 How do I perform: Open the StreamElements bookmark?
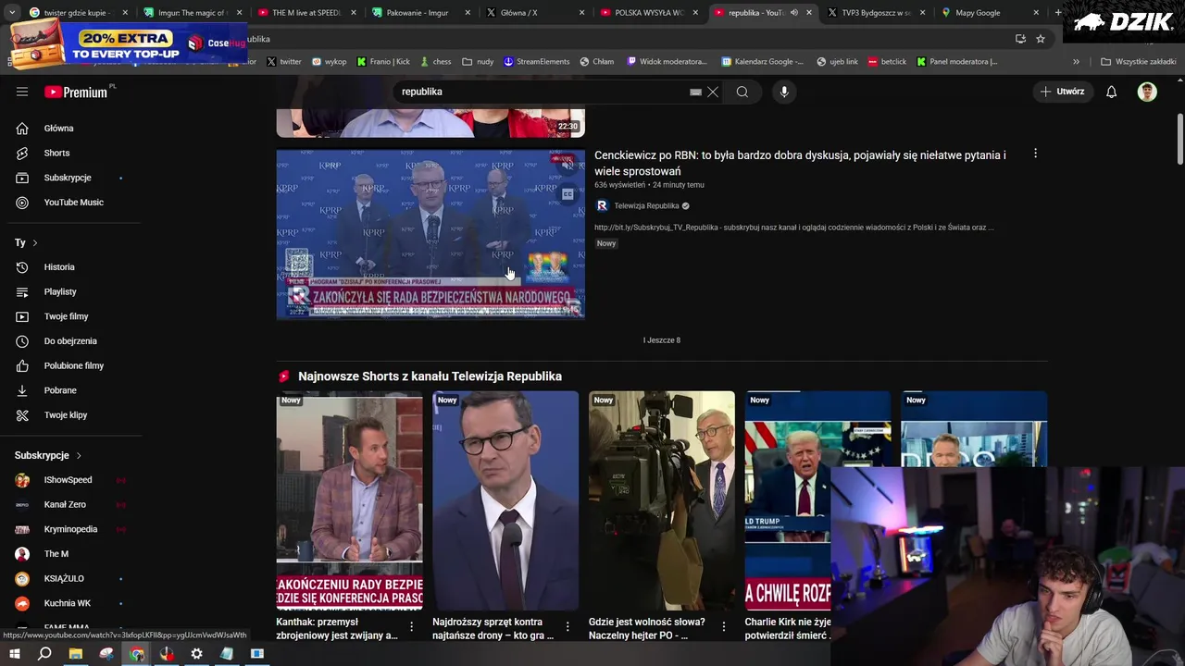pyautogui.click(x=536, y=62)
